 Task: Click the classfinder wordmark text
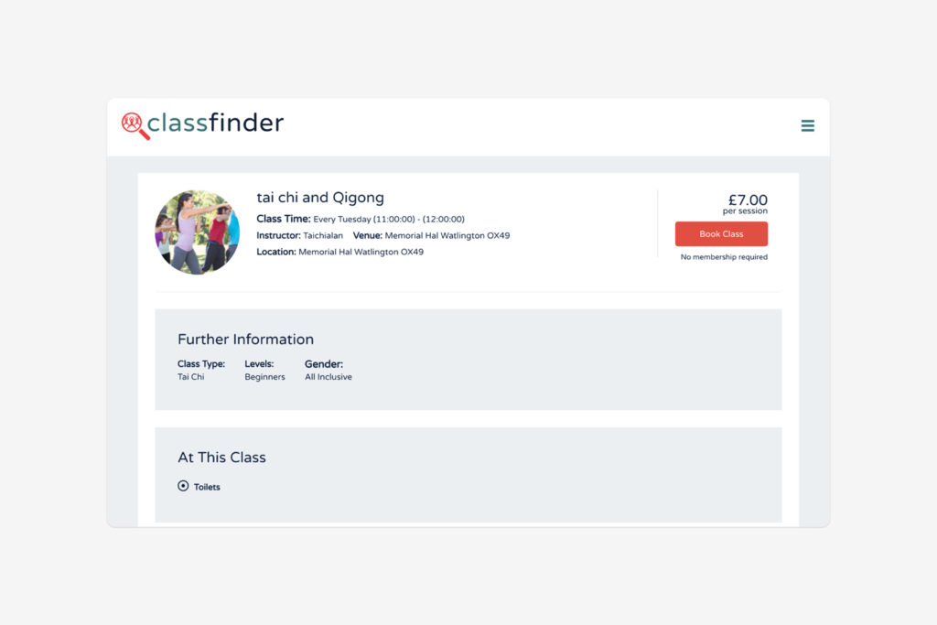[x=216, y=123]
